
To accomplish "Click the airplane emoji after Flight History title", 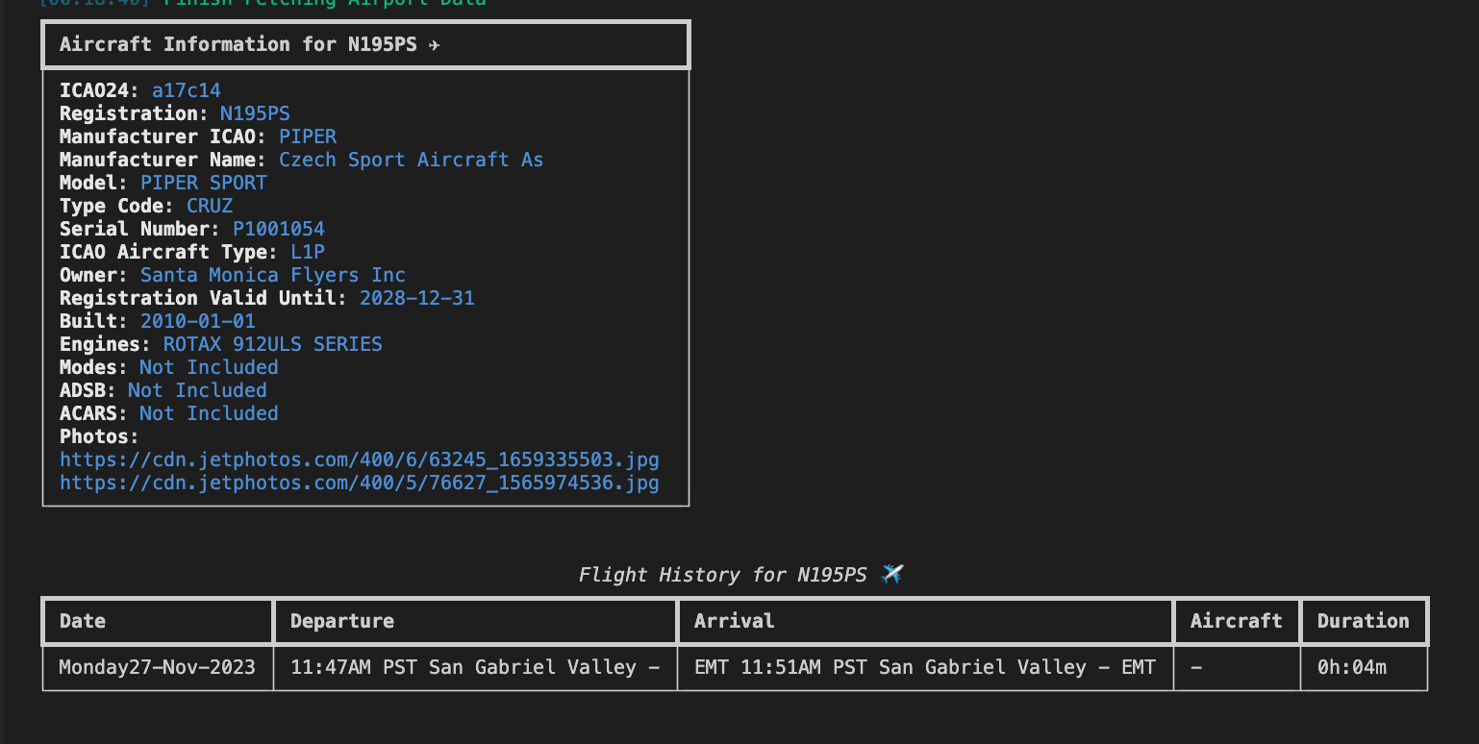I will click(x=892, y=575).
